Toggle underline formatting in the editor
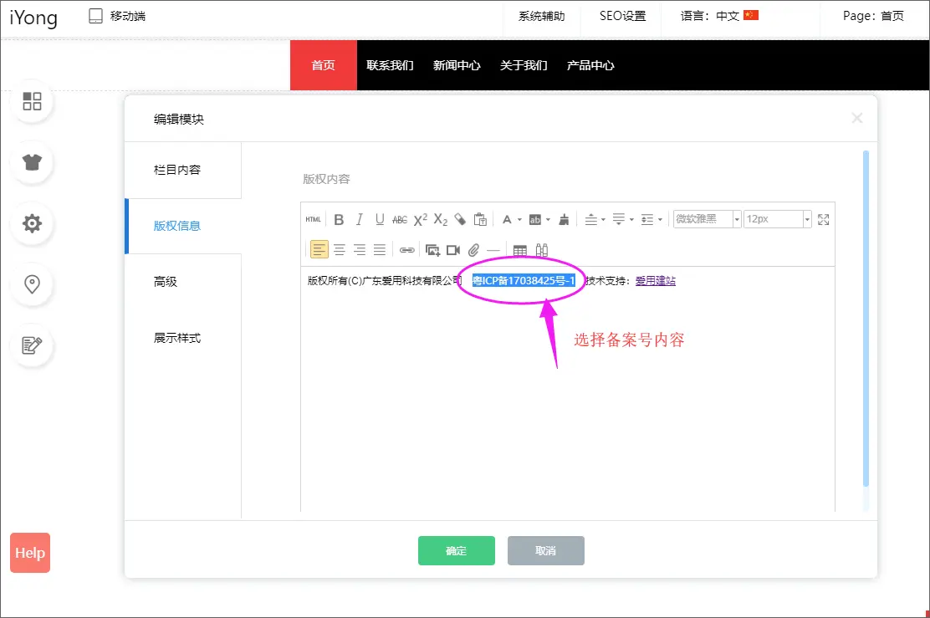 (x=380, y=220)
